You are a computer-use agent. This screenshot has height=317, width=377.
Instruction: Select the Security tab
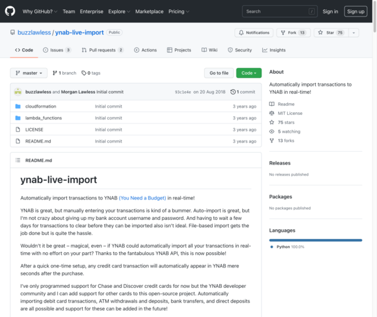click(x=240, y=50)
